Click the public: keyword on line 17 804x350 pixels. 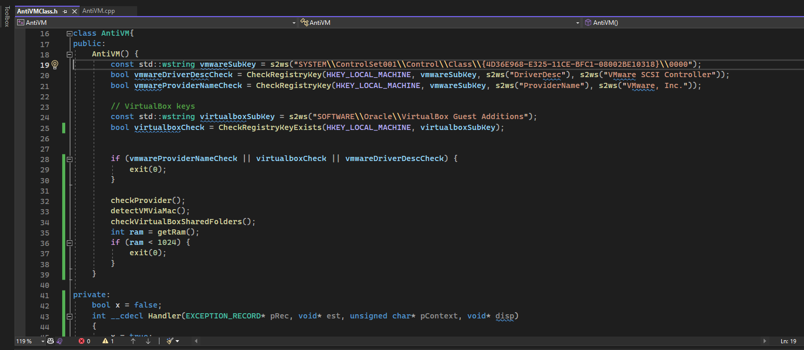pos(89,43)
